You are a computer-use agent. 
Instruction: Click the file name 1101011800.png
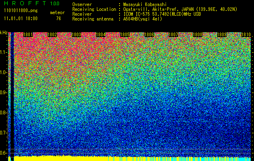click(21, 11)
